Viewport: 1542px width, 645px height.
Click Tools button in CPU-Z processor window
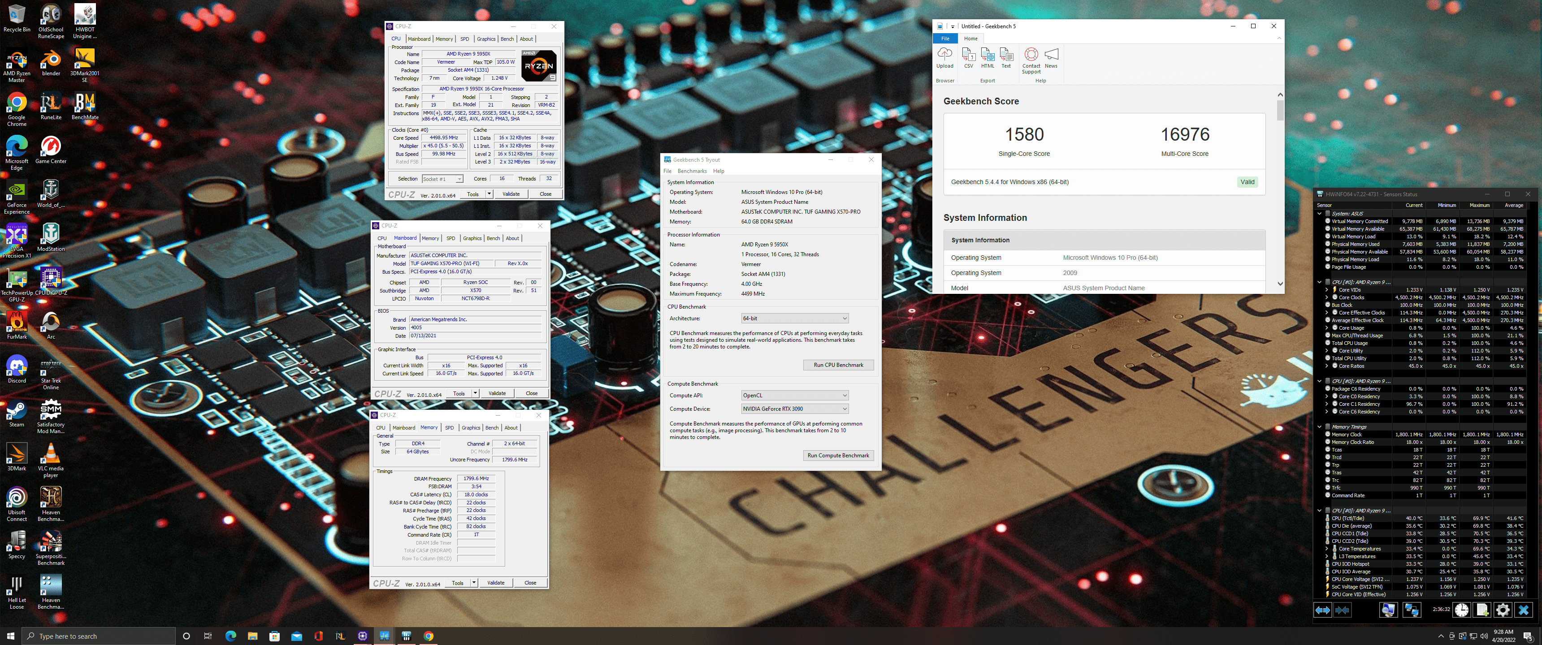click(473, 194)
